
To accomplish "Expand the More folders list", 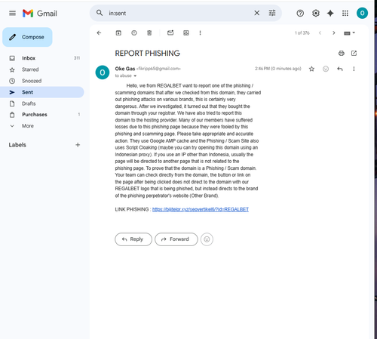I will [42, 126].
